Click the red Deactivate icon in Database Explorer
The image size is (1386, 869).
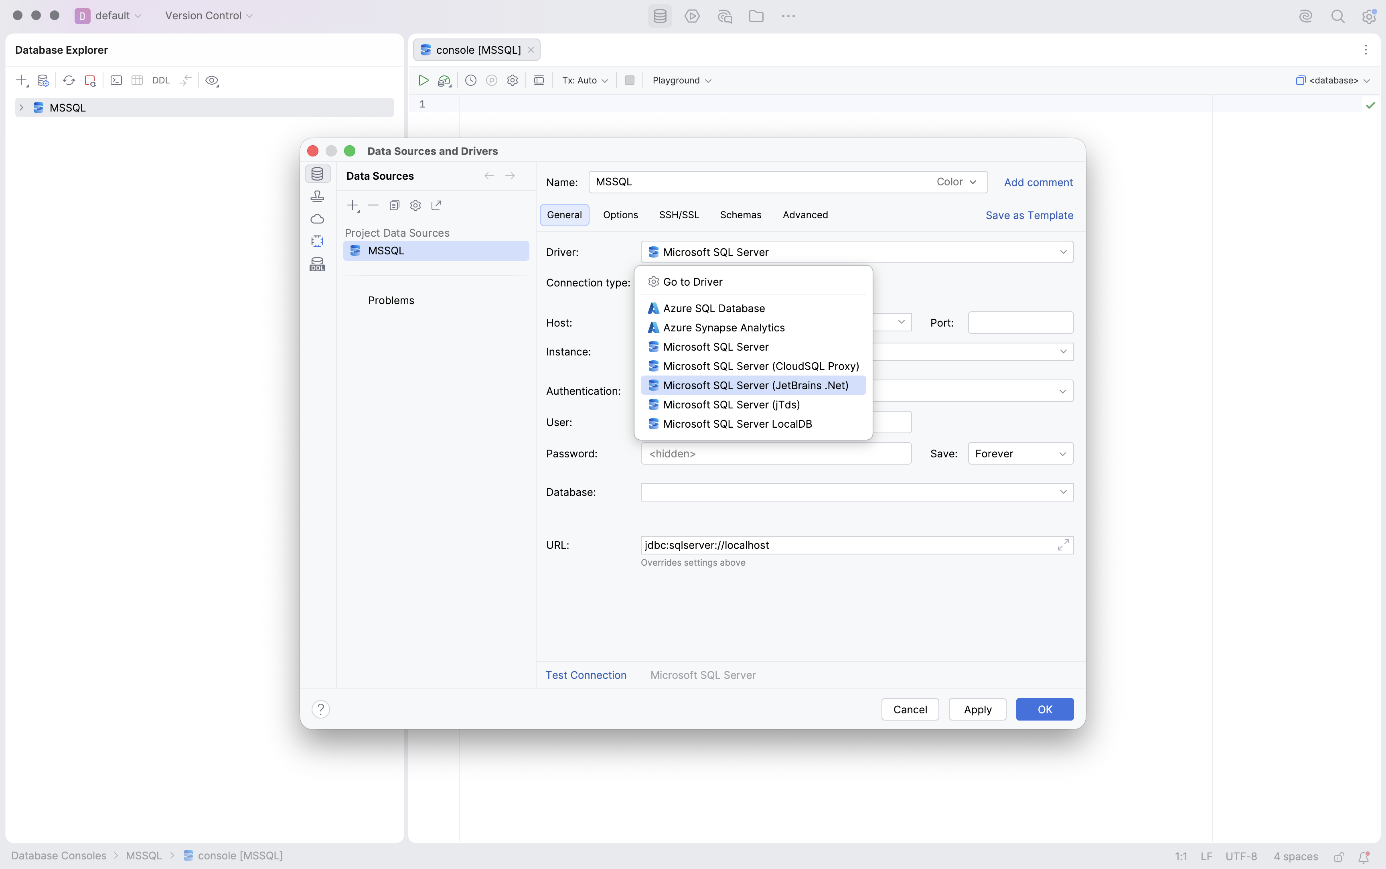pyautogui.click(x=90, y=81)
